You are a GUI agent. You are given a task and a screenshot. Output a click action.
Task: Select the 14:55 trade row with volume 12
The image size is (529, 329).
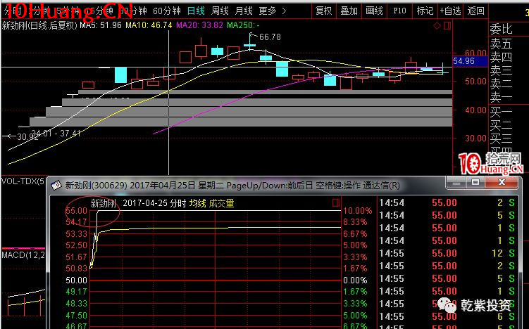447,253
